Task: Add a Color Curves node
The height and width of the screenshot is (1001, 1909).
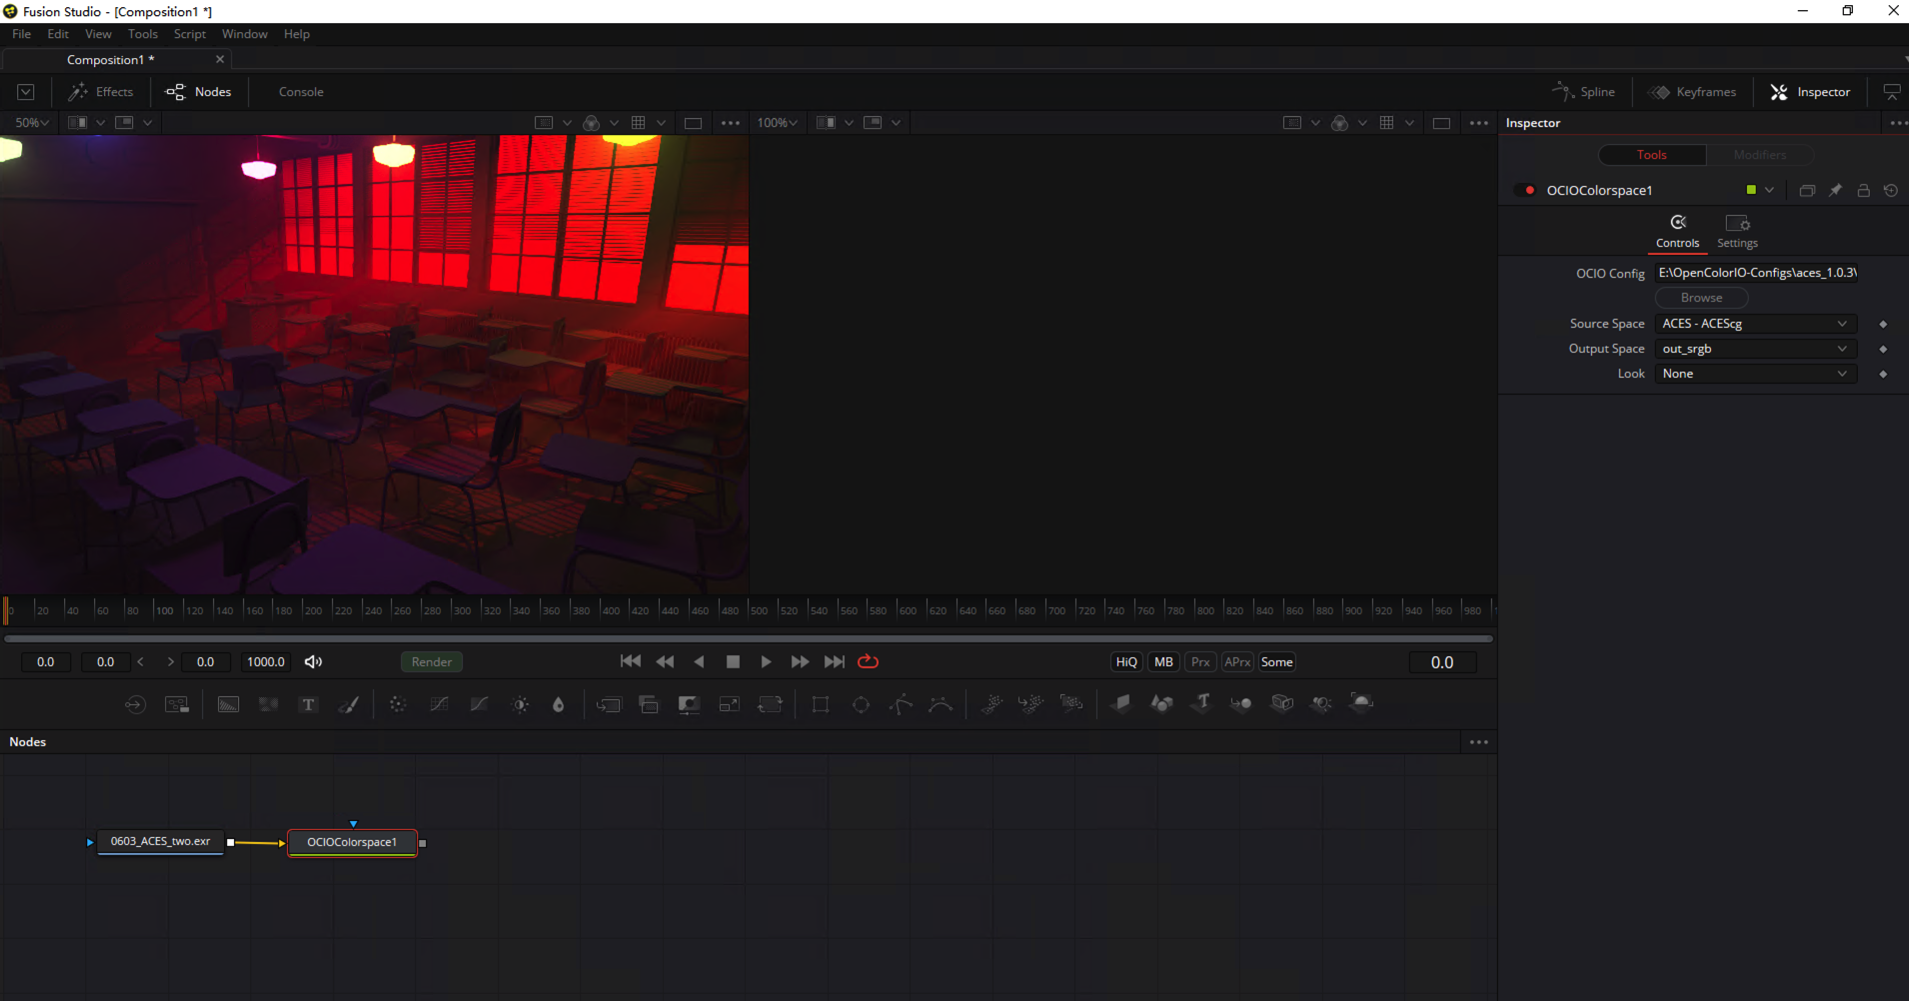Action: click(439, 704)
